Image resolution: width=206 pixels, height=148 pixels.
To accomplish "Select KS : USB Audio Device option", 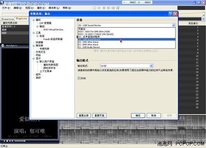I will pyautogui.click(x=126, y=47).
